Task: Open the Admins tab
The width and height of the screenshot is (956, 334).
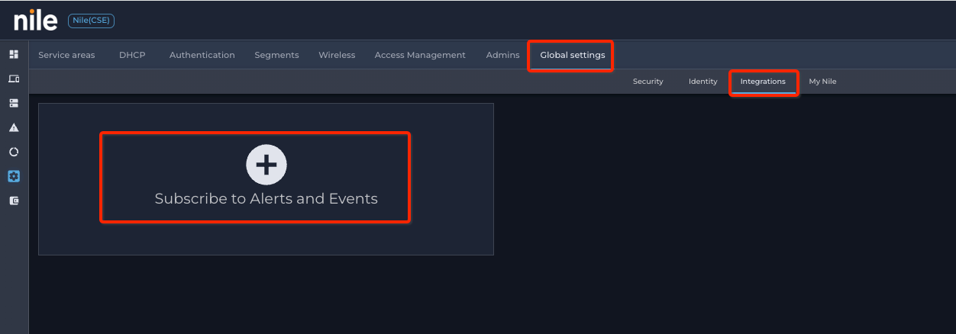Action: coord(502,55)
